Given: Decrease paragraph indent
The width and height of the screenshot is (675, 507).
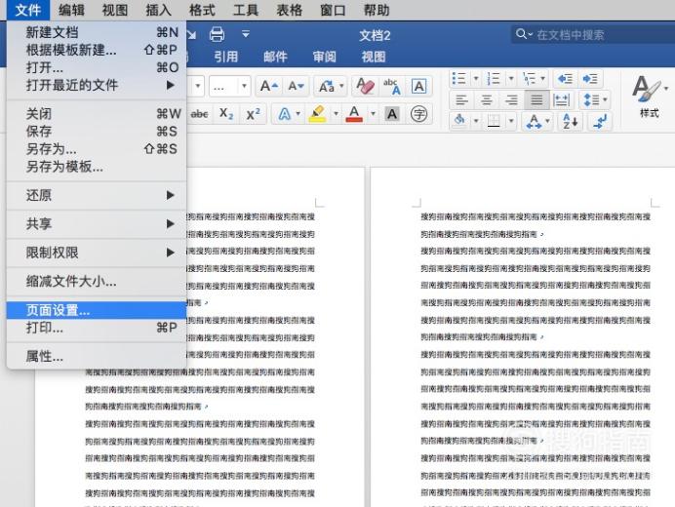Looking at the screenshot, I should [x=565, y=79].
